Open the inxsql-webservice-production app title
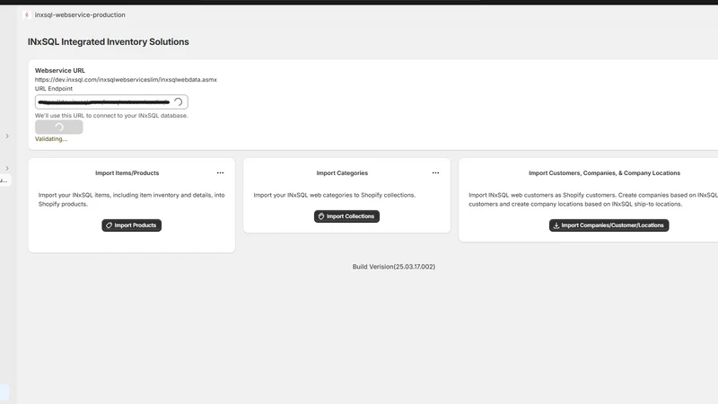718x404 pixels. 80,14
